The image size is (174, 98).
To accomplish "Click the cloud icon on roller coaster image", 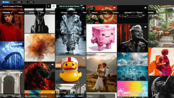I will pos(21,44).
